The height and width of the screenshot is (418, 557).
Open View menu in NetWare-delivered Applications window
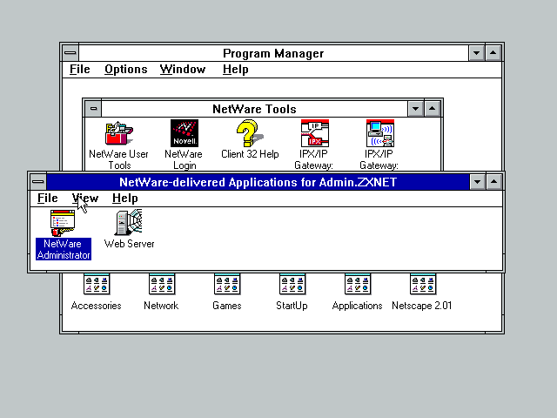click(x=85, y=198)
